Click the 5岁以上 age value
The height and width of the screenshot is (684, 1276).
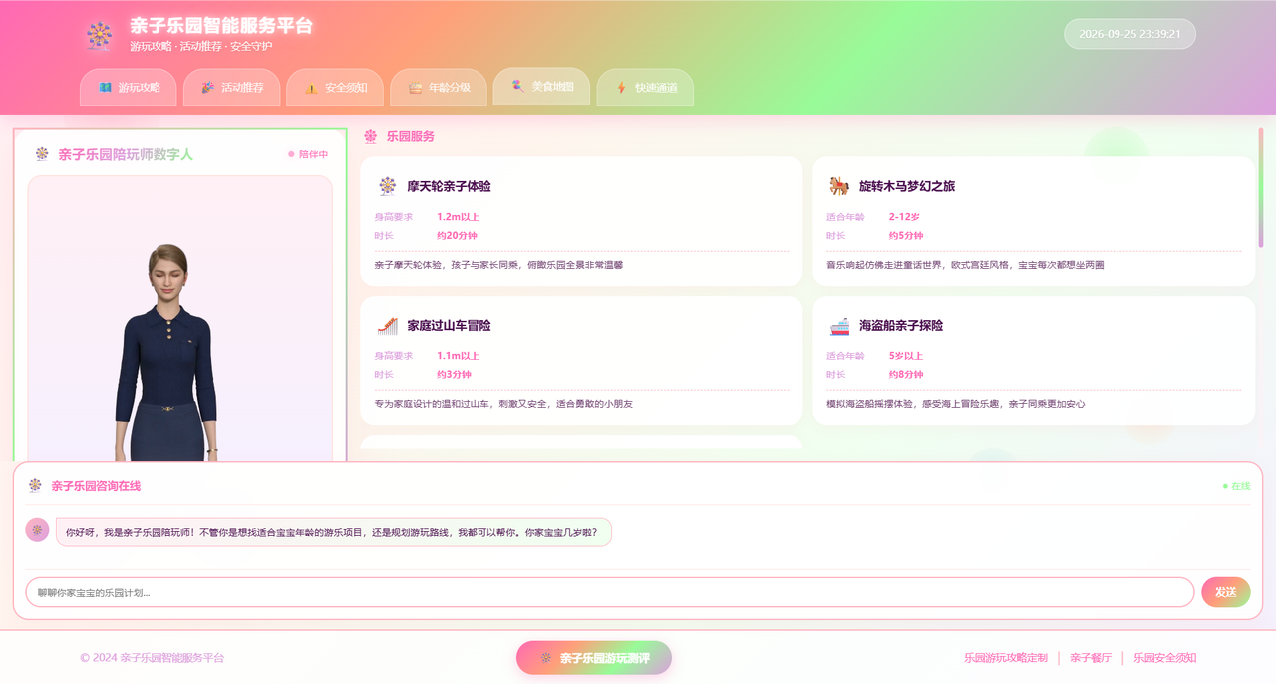click(906, 355)
